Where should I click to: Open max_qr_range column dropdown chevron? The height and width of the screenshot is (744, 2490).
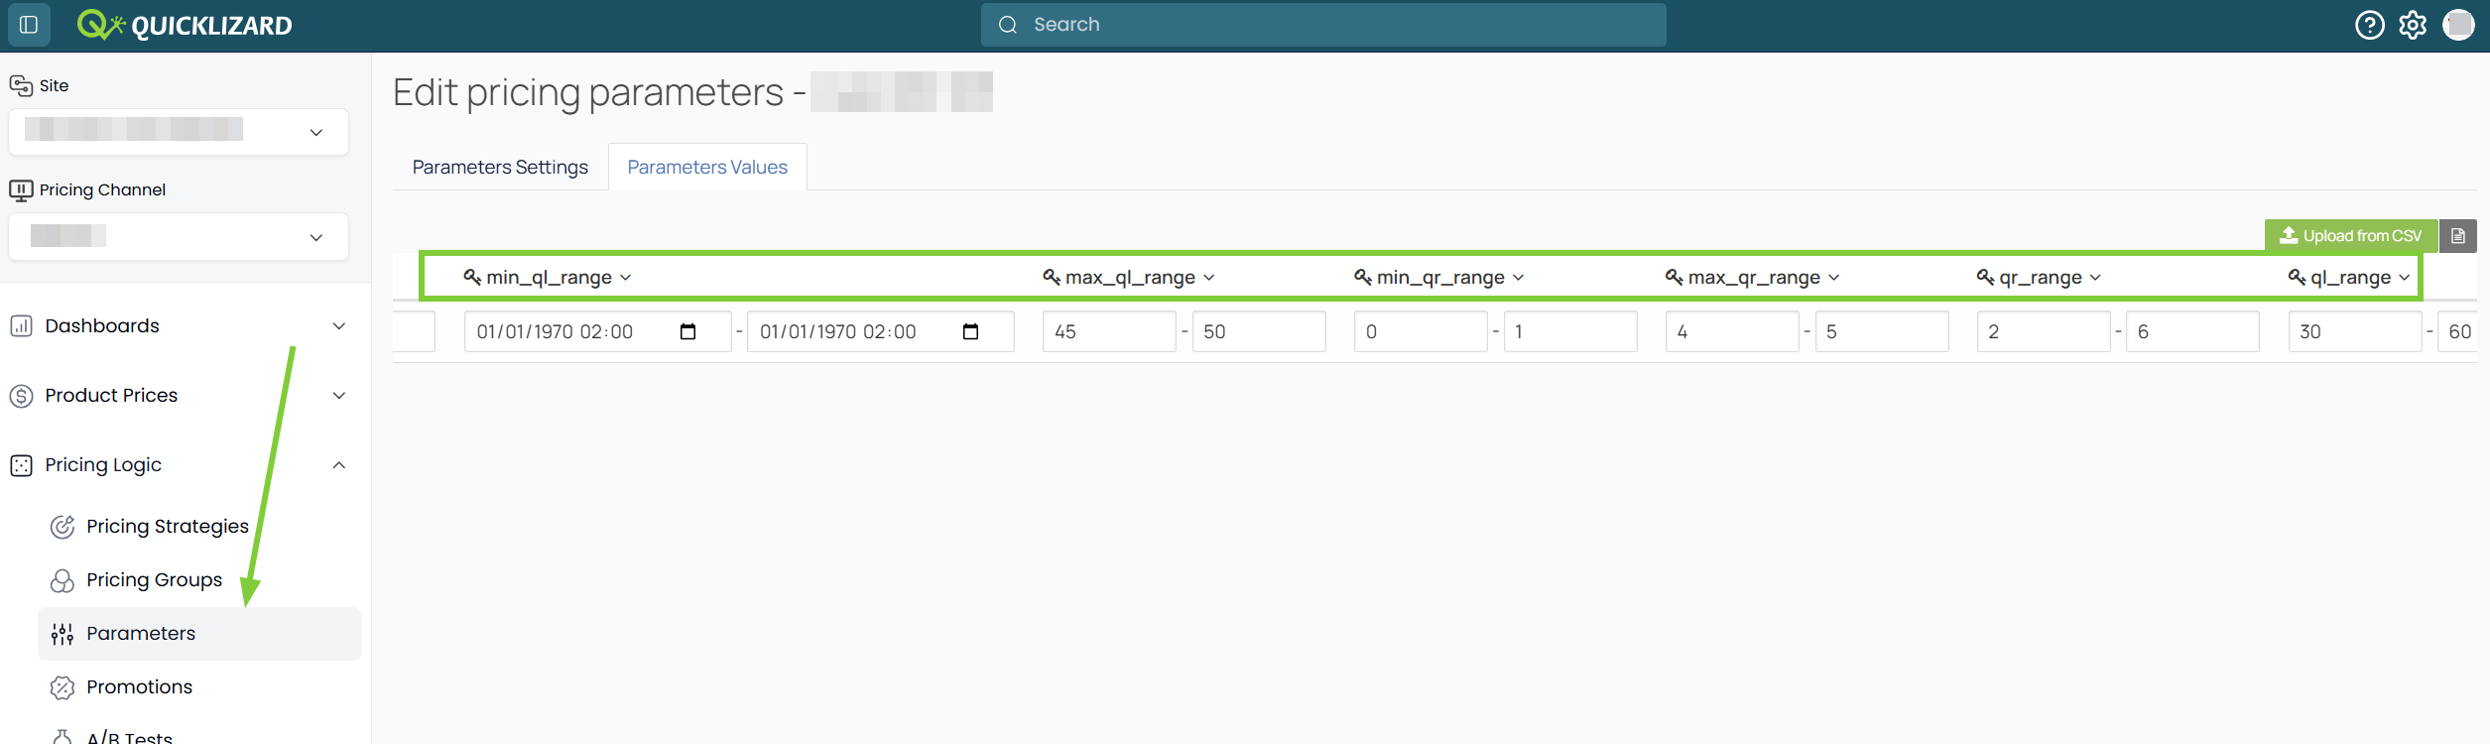click(1834, 278)
